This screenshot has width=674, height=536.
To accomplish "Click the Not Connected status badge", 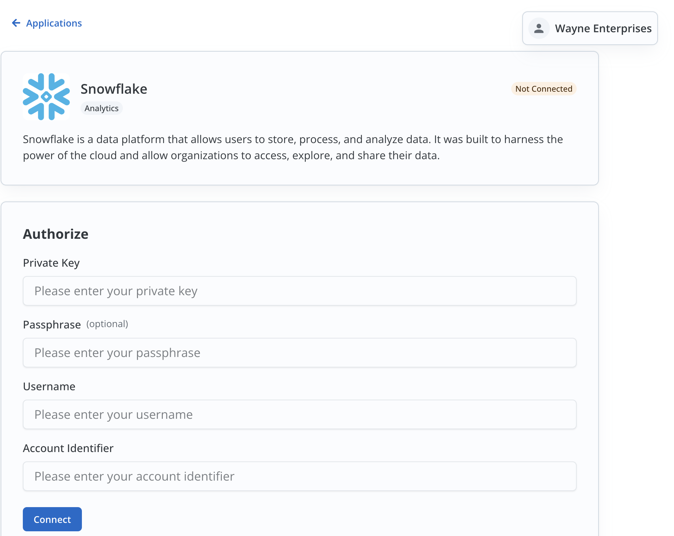I will 543,89.
